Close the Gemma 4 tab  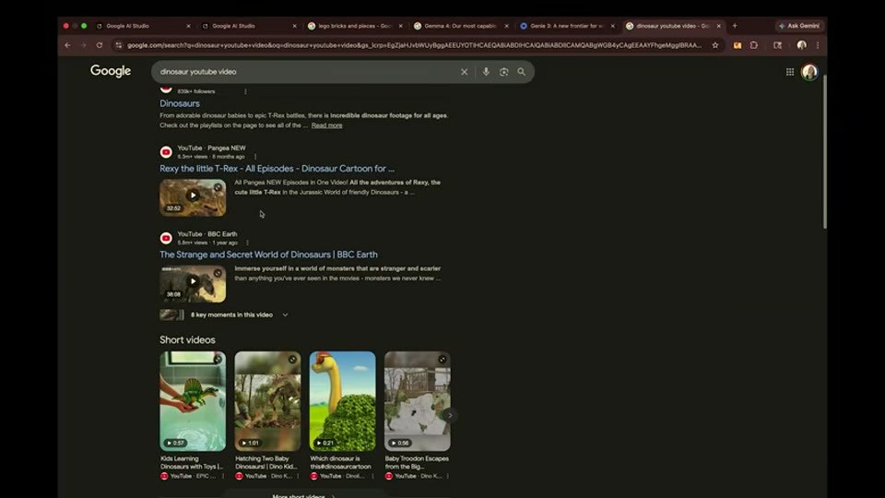pyautogui.click(x=506, y=26)
